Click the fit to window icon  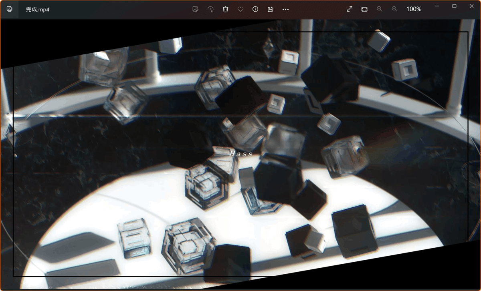coord(364,9)
